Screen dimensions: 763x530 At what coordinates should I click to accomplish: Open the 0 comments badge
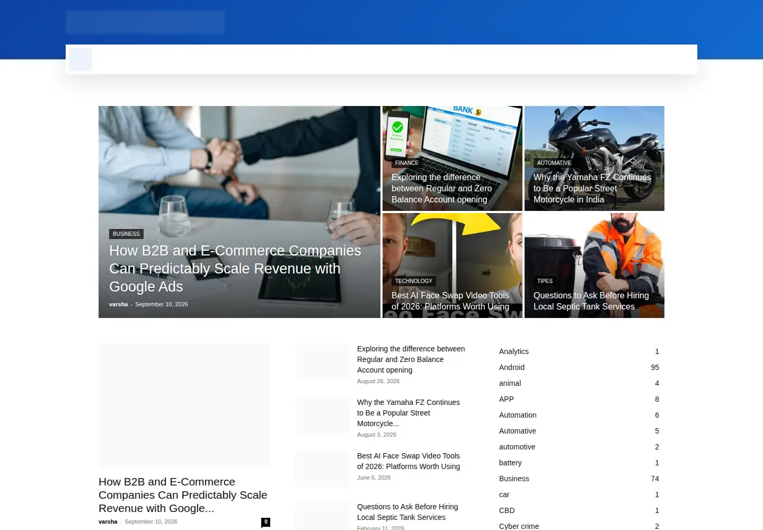coord(266,522)
